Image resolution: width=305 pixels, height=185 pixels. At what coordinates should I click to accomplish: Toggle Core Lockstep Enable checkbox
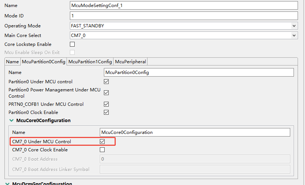tap(72, 44)
